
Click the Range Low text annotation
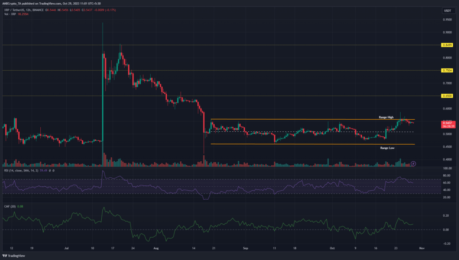pos(387,147)
